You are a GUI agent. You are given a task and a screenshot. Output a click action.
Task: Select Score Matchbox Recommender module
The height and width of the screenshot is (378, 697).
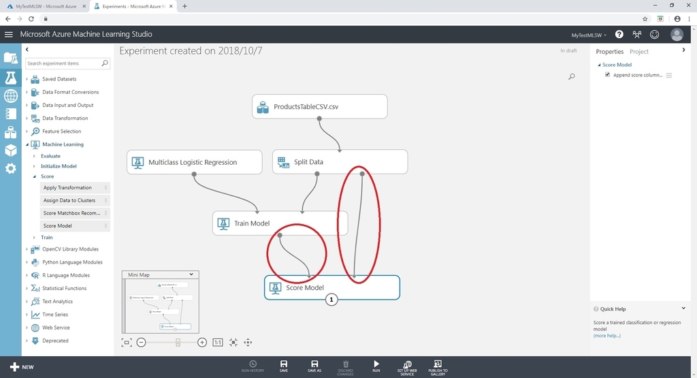click(x=75, y=213)
